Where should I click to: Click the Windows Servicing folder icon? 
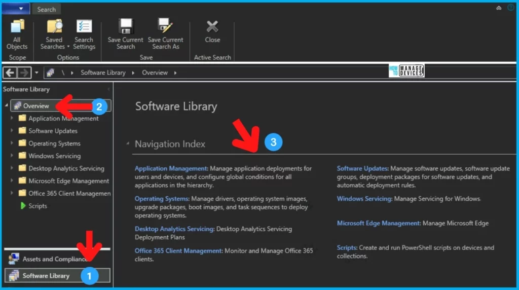22,155
